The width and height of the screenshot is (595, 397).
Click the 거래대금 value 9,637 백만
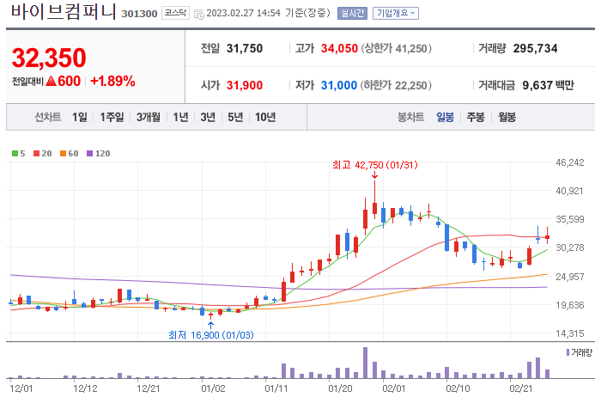[549, 85]
